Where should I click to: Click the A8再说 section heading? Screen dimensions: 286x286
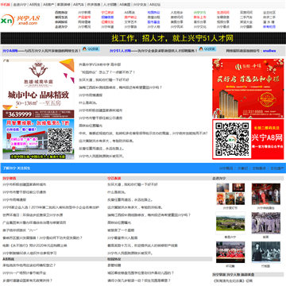tap(8, 259)
